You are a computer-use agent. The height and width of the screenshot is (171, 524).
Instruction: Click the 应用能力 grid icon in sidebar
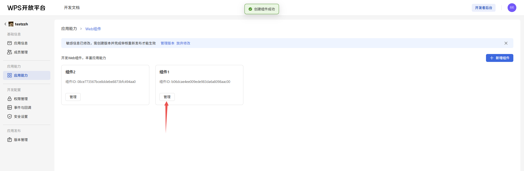10,75
